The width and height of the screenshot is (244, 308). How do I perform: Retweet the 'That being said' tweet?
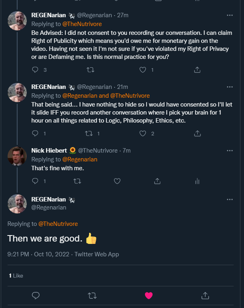coord(89,133)
